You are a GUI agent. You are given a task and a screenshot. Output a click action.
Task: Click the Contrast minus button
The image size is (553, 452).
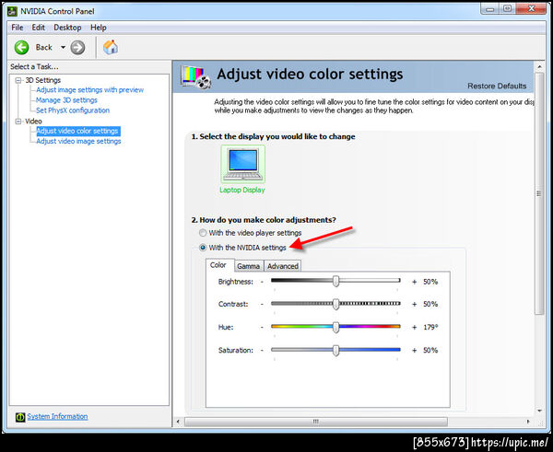tap(262, 304)
